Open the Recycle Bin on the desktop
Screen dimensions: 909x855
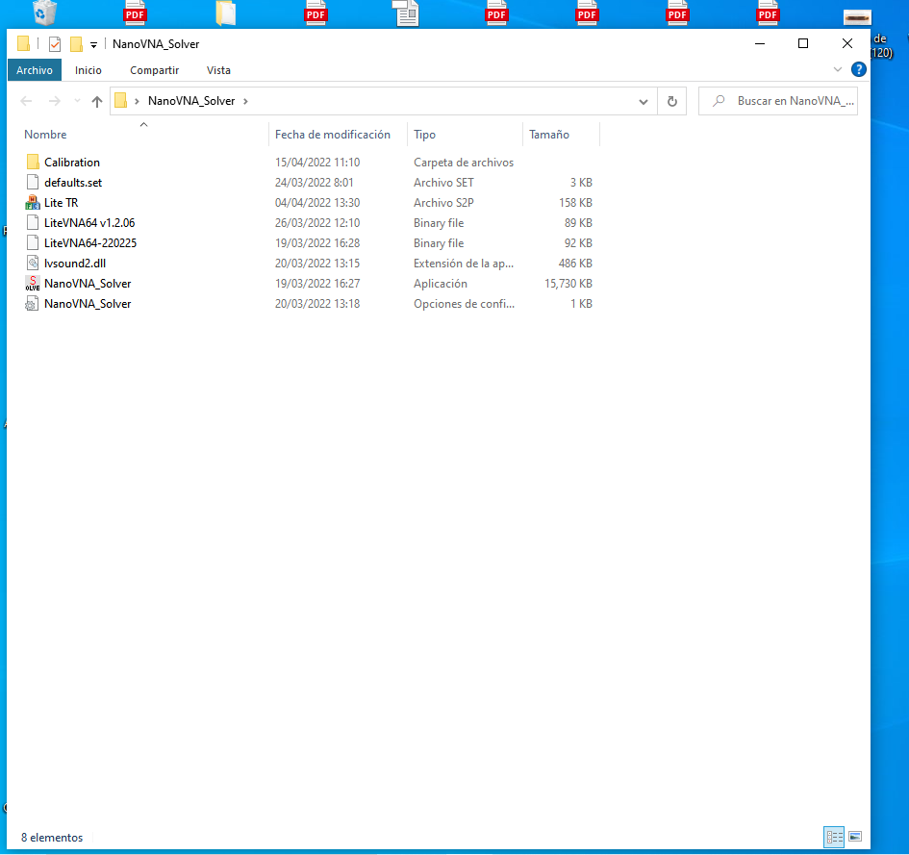pos(44,13)
